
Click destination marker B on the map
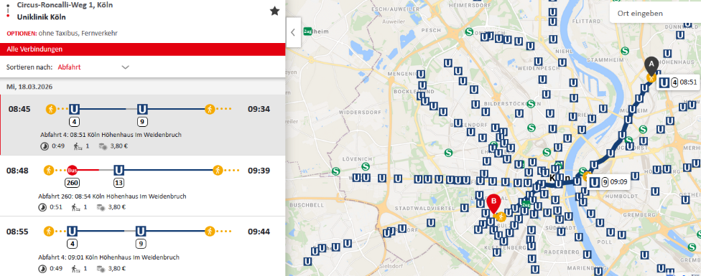point(493,204)
